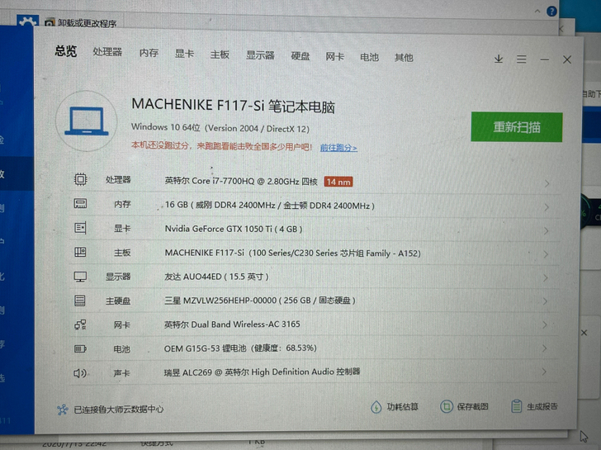Open the 硬盘 tab
The height and width of the screenshot is (450, 601).
300,56
